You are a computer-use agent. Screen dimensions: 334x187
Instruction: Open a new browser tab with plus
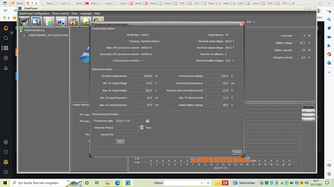(293, 3)
